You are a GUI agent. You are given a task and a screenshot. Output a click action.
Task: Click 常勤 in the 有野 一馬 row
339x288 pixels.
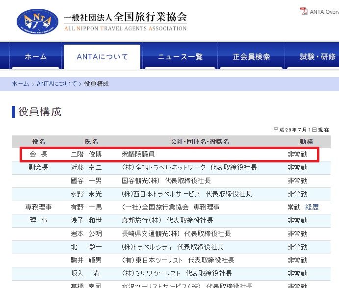click(294, 207)
